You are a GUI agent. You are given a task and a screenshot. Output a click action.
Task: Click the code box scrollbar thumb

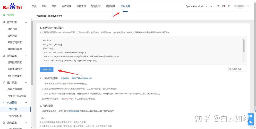(244, 46)
